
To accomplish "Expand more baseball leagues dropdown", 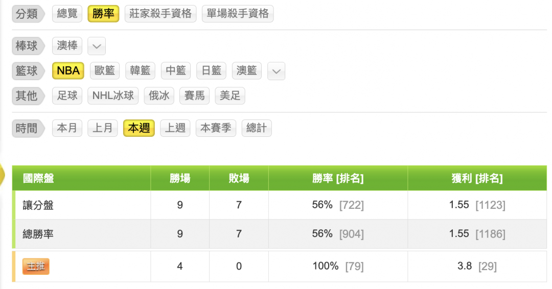I will 97,46.
